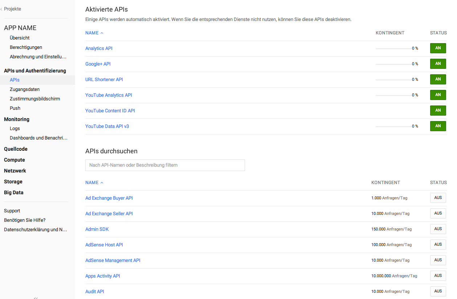Turn off Google+ API
457x299 pixels.
click(438, 64)
